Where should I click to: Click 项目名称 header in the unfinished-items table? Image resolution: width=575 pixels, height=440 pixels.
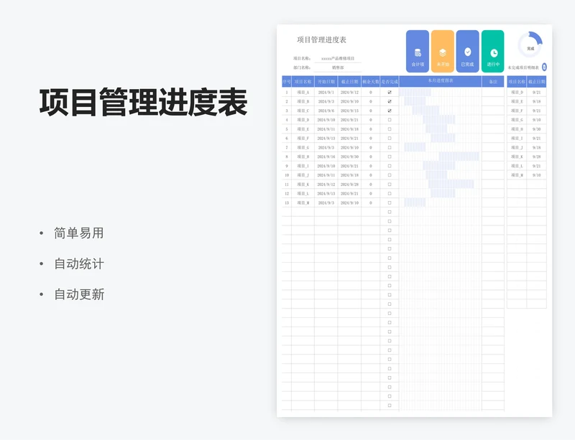517,82
